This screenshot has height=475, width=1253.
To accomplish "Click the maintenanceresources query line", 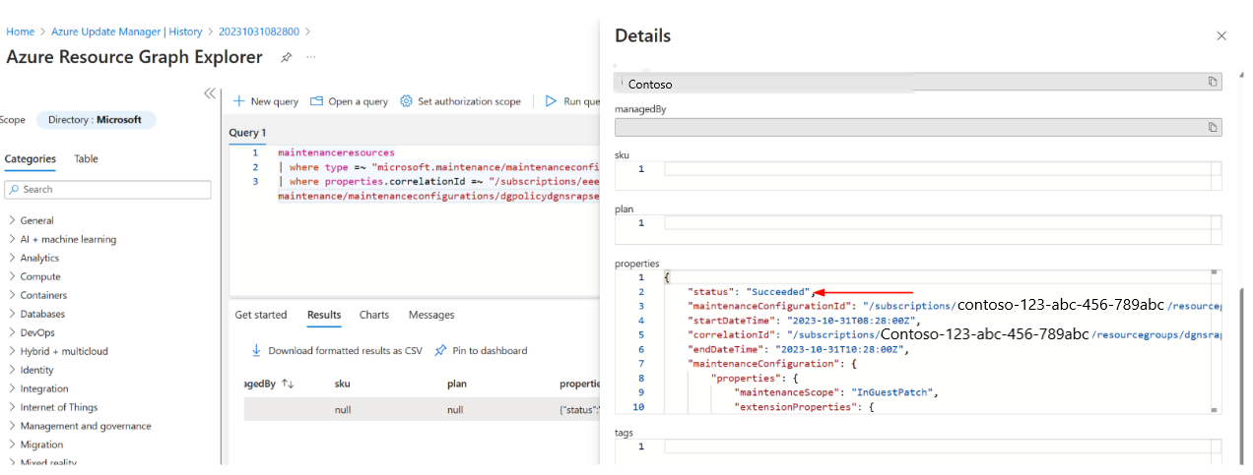I will [x=336, y=152].
